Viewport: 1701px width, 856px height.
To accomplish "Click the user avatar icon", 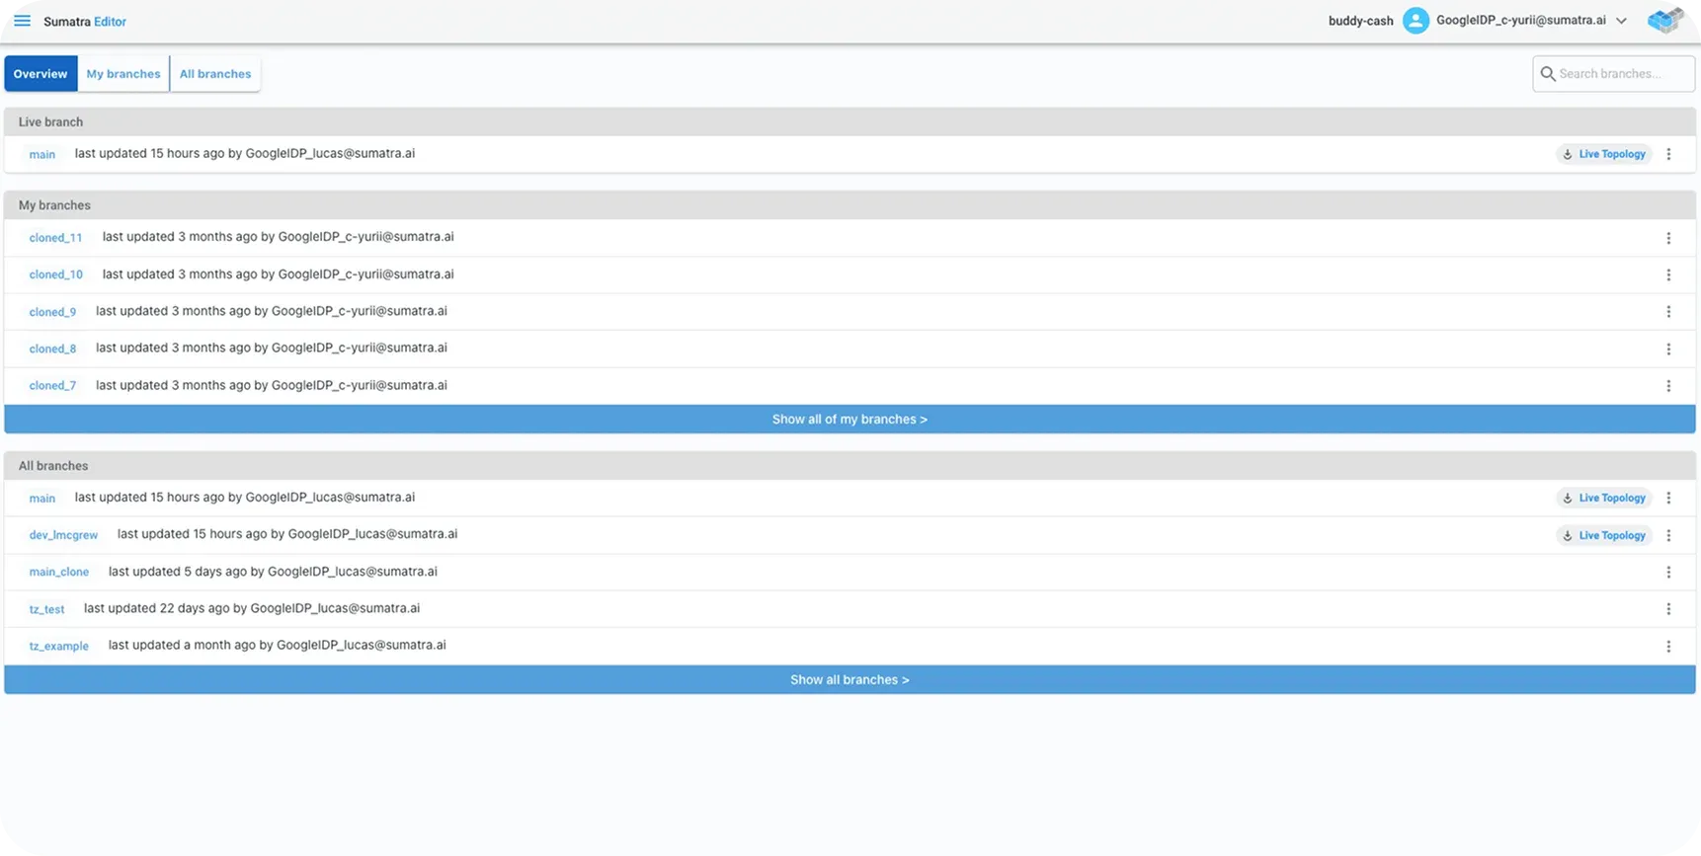I will tap(1416, 21).
